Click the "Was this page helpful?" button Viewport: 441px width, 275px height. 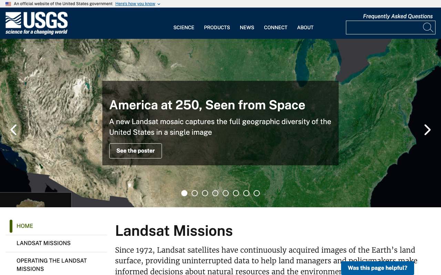click(378, 268)
